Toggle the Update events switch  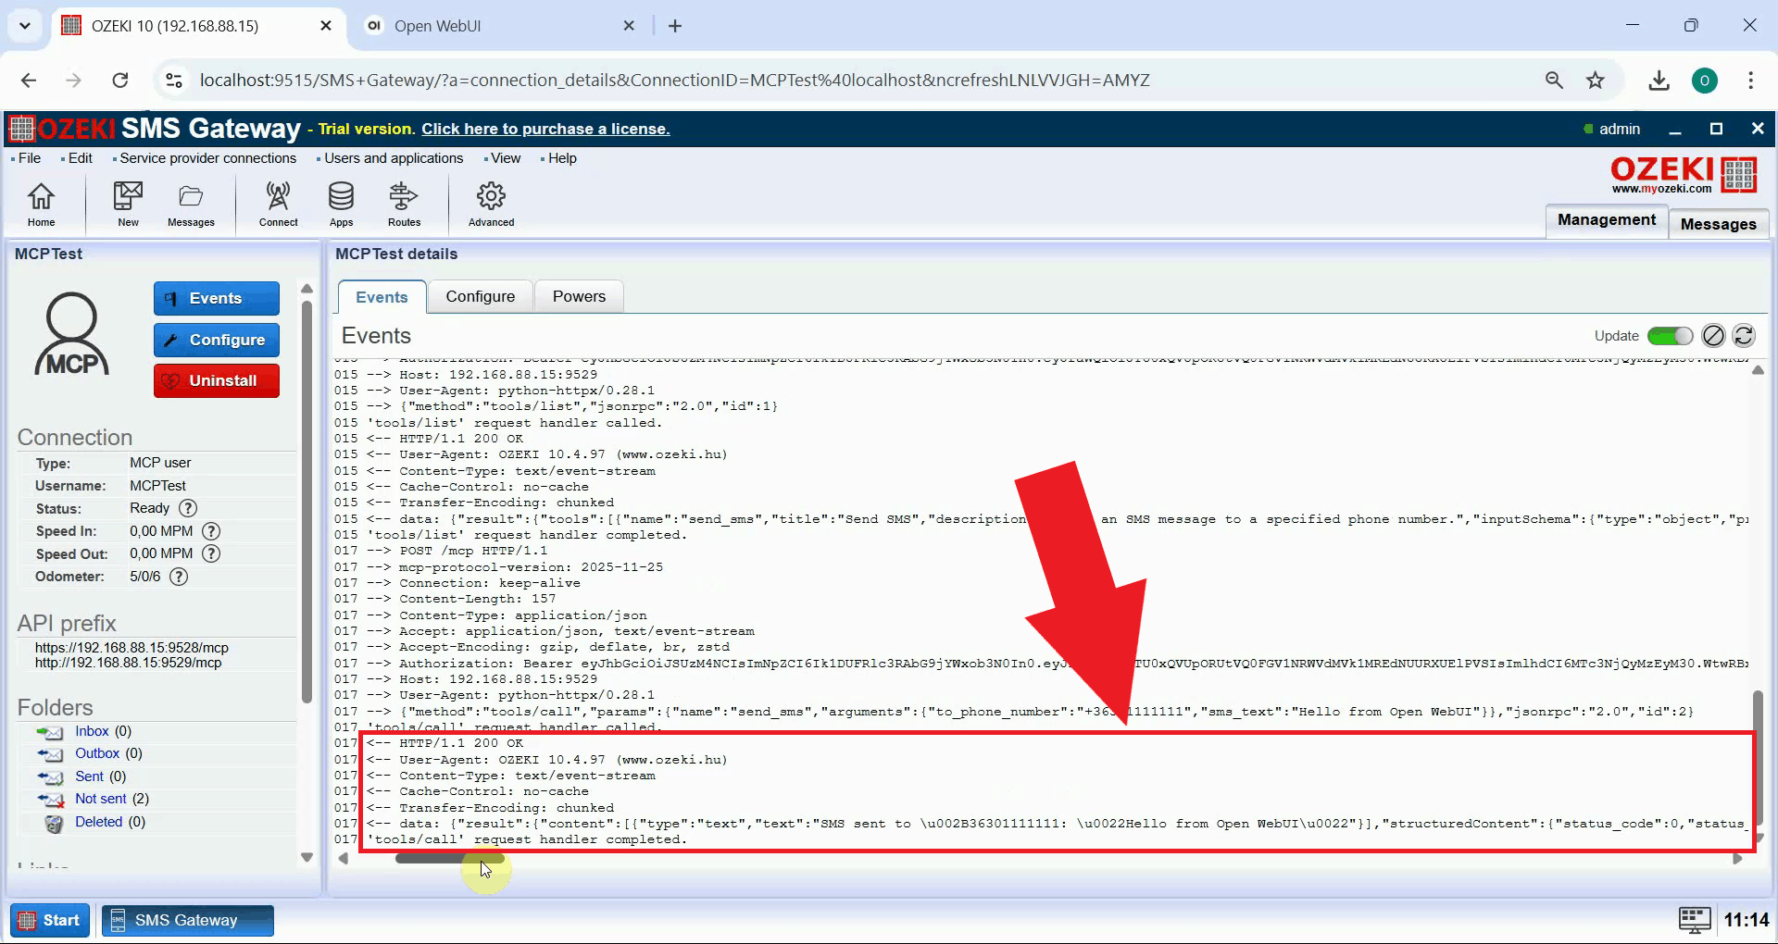[x=1670, y=336]
